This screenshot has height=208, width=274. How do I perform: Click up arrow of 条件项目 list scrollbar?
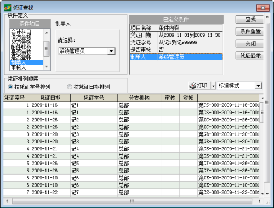click(x=47, y=33)
